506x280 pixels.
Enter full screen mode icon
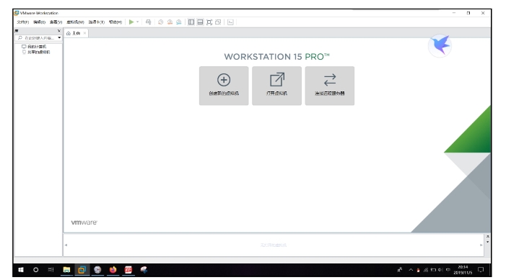(x=209, y=22)
